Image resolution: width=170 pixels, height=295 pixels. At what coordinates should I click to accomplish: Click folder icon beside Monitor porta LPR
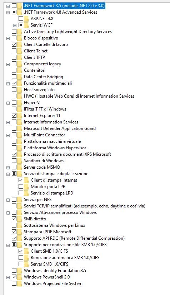tap(26, 187)
